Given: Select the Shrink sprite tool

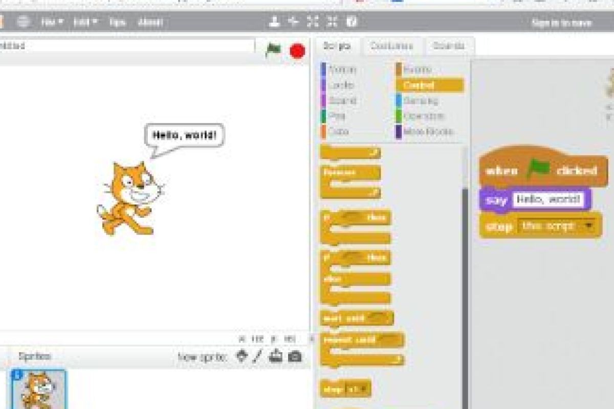Looking at the screenshot, I should 332,21.
